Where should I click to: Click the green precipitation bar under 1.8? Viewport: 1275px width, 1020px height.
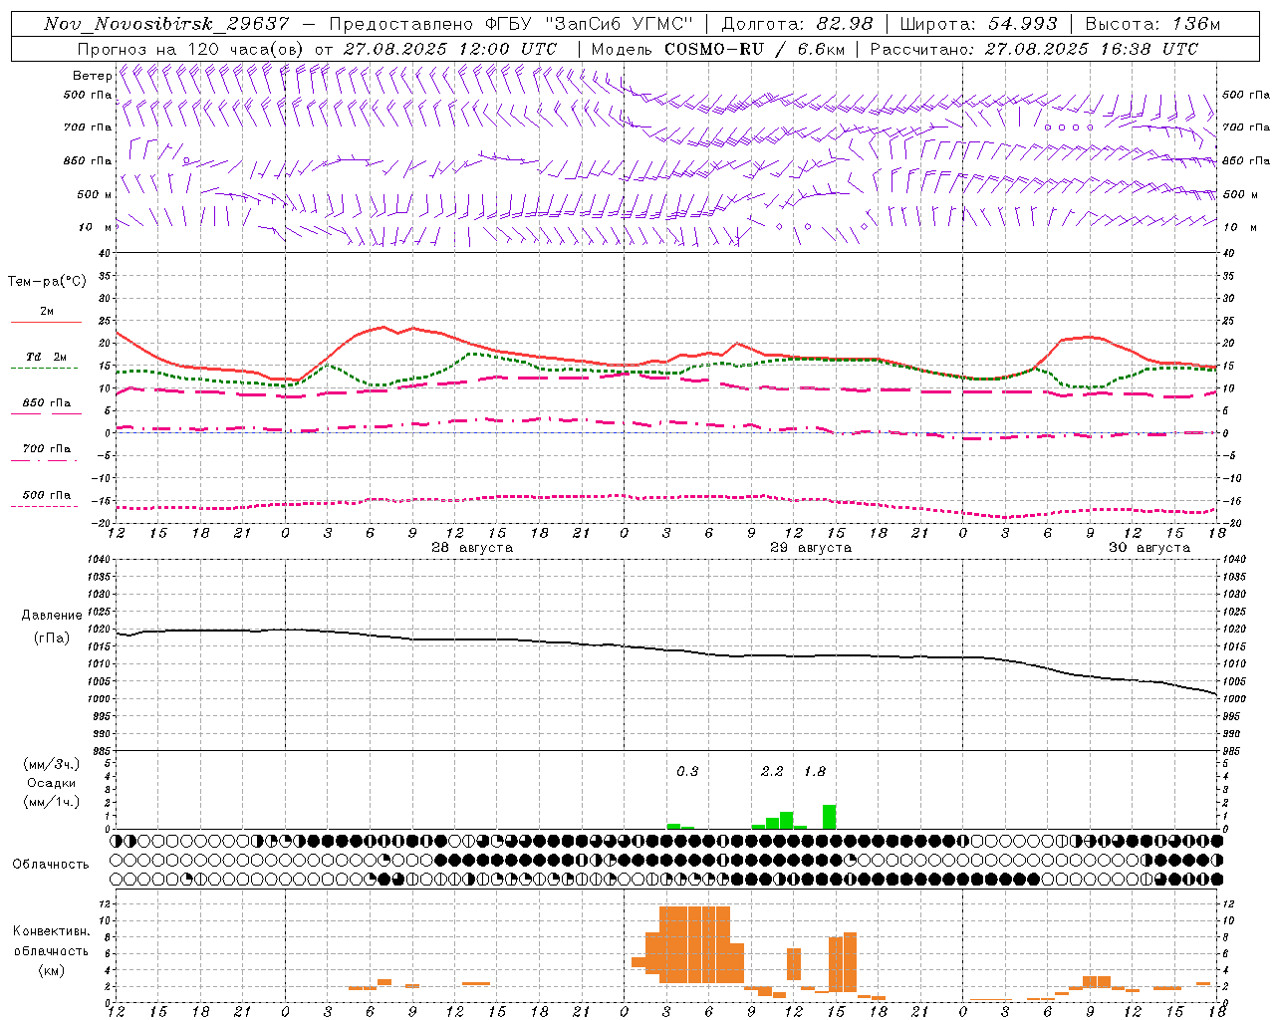coord(829,817)
